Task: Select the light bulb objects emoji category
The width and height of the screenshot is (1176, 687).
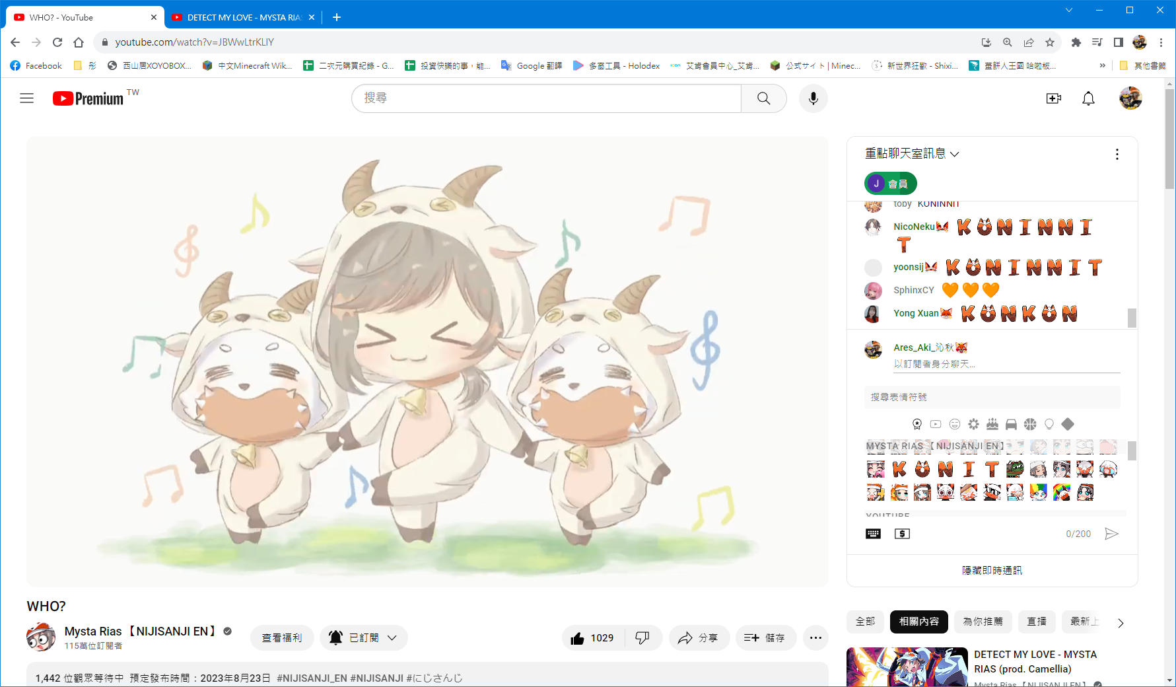Action: point(1049,424)
